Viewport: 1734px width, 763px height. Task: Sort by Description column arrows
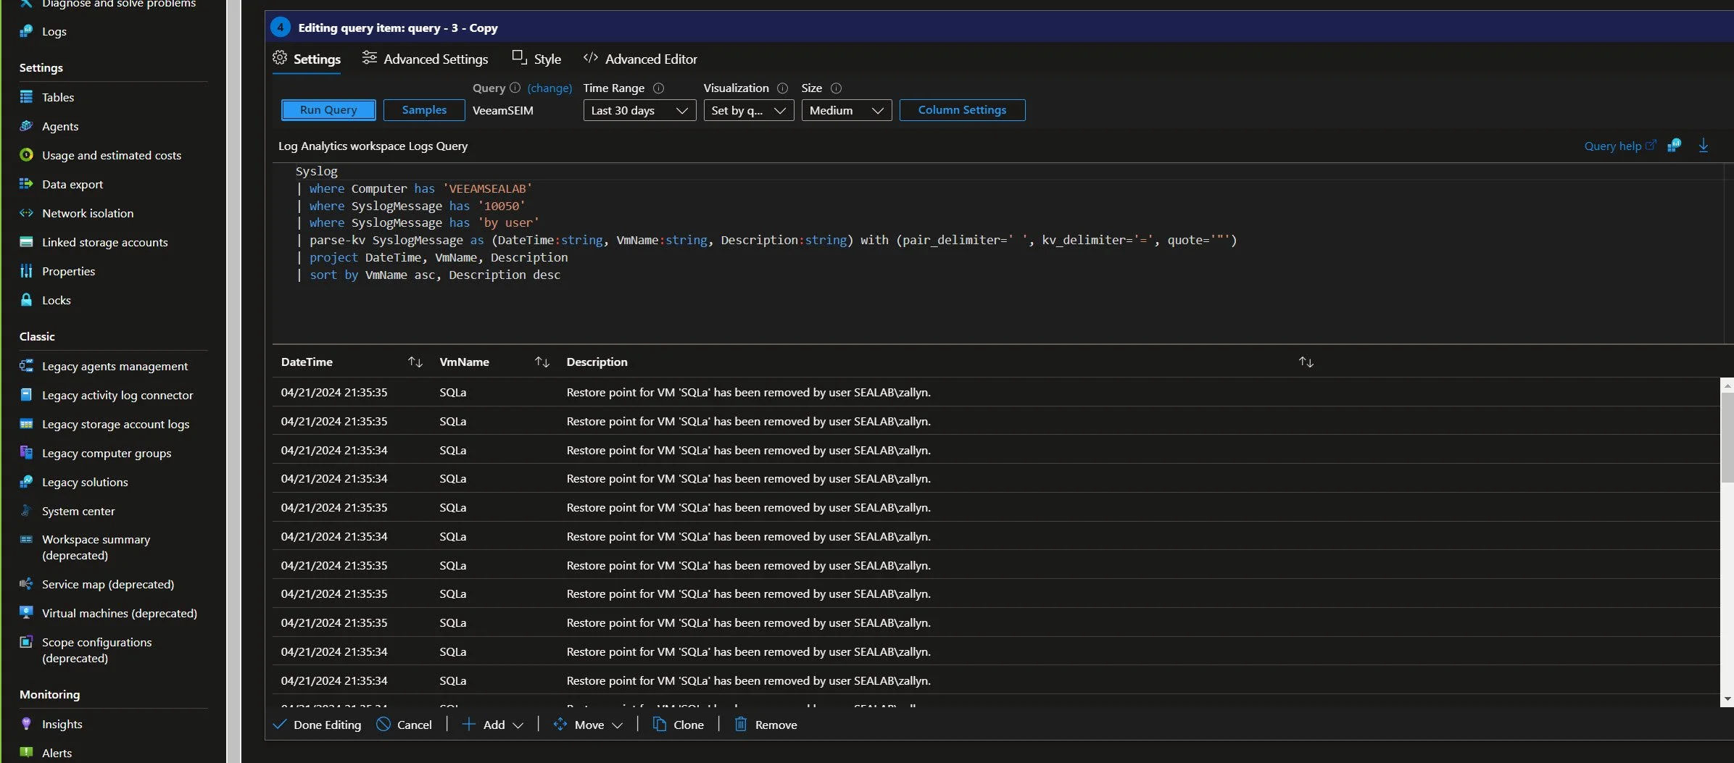(1306, 362)
